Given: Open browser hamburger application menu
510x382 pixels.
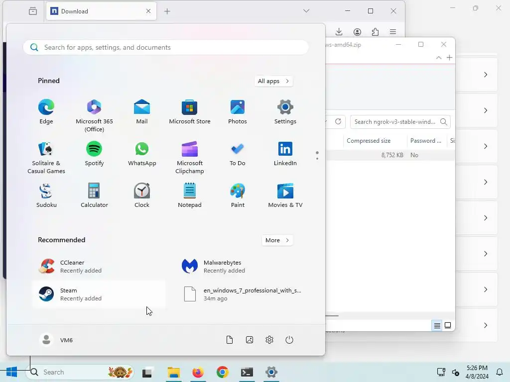Looking at the screenshot, I should (x=393, y=31).
